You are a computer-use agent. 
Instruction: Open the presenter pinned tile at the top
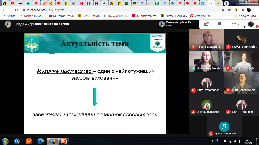[177, 24]
